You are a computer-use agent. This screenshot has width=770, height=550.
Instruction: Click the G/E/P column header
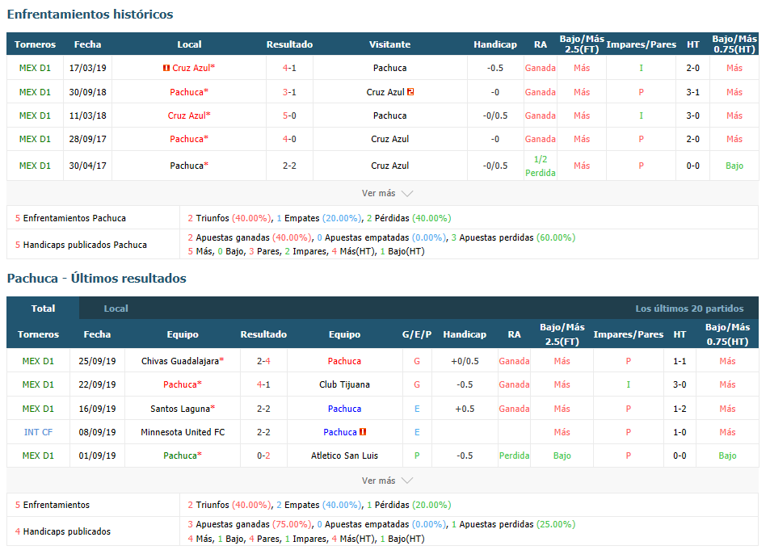416,334
